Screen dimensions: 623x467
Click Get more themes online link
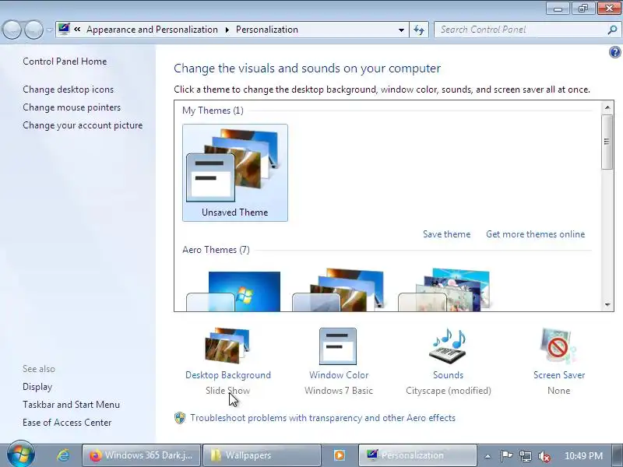[x=536, y=234]
